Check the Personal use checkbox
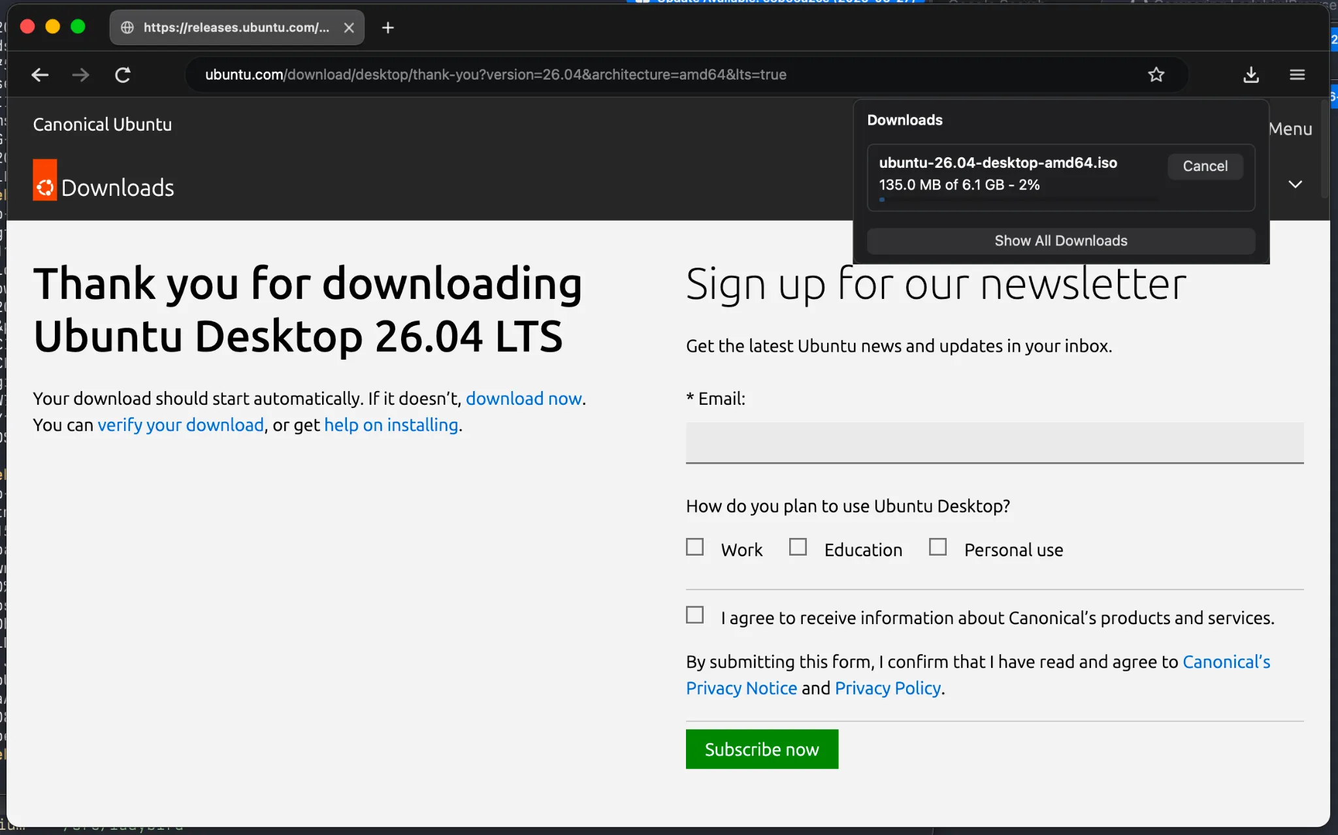The width and height of the screenshot is (1338, 835). click(938, 546)
